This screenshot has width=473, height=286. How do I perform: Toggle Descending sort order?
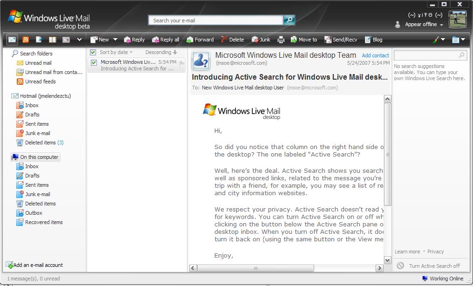(161, 52)
